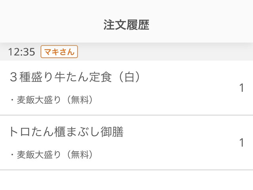Image resolution: width=253 pixels, height=190 pixels.
Task: Click blank header area left of 注文履歴
Action: pos(47,25)
